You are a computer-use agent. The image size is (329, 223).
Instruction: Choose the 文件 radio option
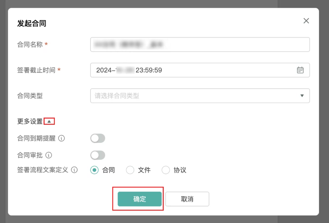130,170
